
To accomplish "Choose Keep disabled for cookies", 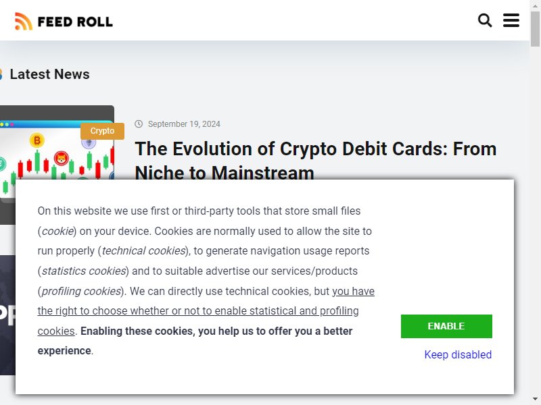I will click(x=458, y=354).
